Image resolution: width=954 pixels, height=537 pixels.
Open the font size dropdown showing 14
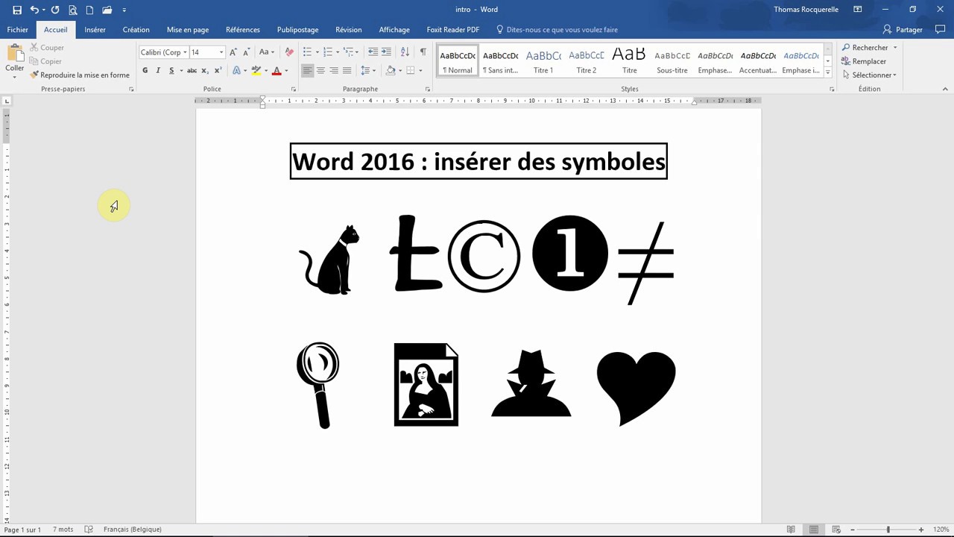pyautogui.click(x=221, y=52)
